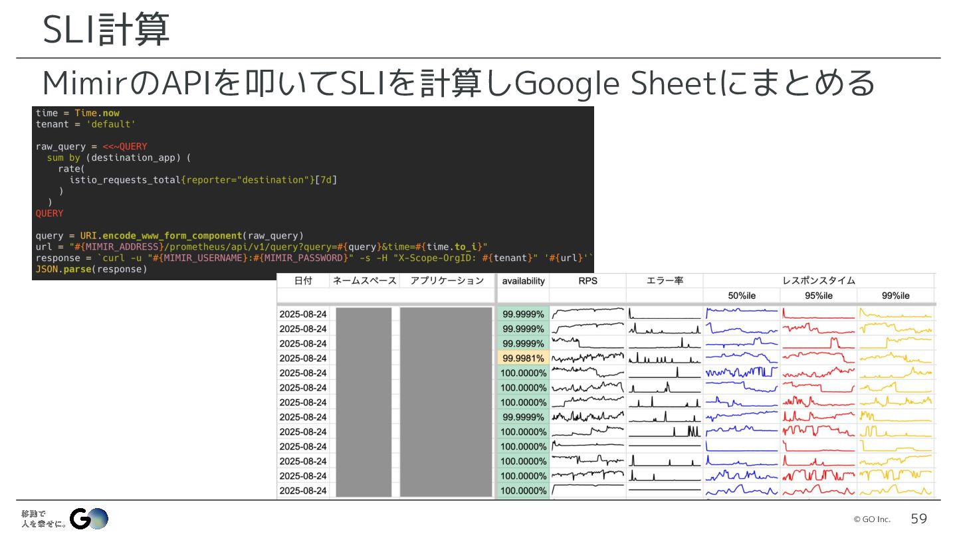Click the "RPS" column header
957x538 pixels.
pyautogui.click(x=587, y=281)
